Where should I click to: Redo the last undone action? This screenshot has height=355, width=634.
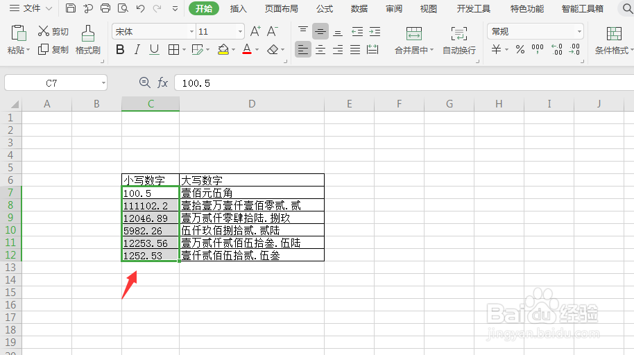(157, 8)
